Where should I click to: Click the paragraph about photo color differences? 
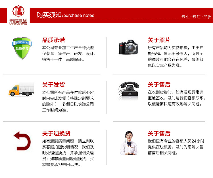click(x=176, y=57)
